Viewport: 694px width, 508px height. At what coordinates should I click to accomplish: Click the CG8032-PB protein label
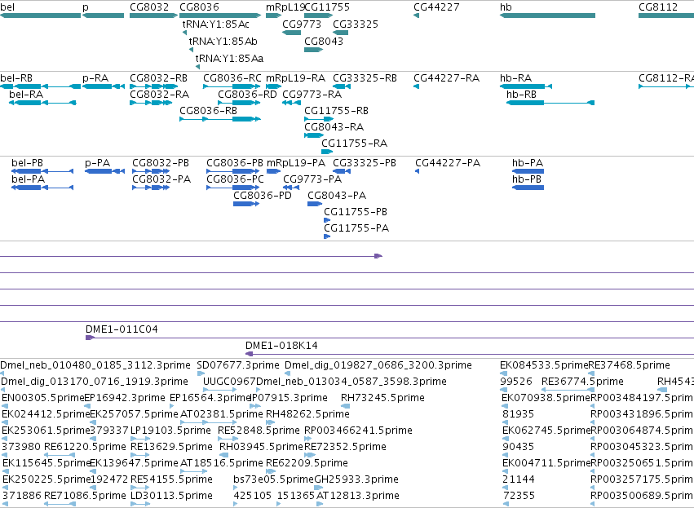161,163
